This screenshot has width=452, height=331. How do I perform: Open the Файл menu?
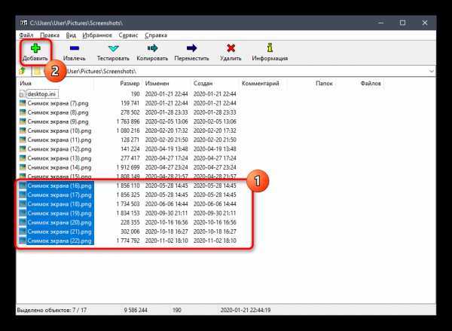tap(26, 35)
